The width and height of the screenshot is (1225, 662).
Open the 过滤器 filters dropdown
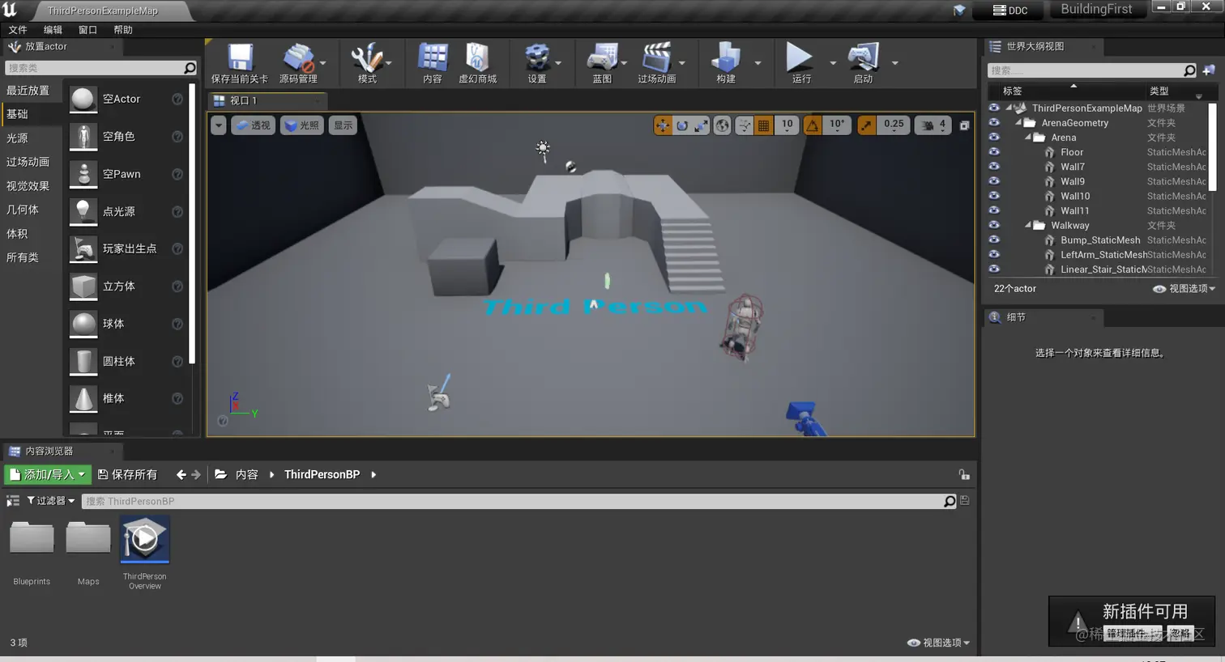[x=51, y=501]
